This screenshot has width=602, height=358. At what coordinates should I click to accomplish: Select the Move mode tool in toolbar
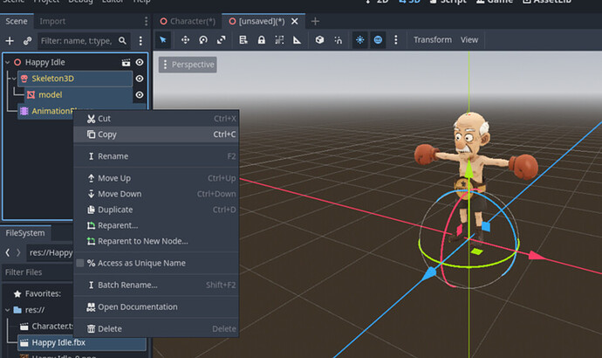(x=185, y=40)
